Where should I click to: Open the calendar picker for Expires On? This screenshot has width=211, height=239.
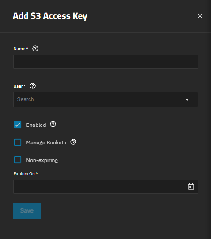191,187
